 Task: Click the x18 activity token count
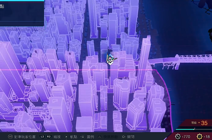coord(207,137)
